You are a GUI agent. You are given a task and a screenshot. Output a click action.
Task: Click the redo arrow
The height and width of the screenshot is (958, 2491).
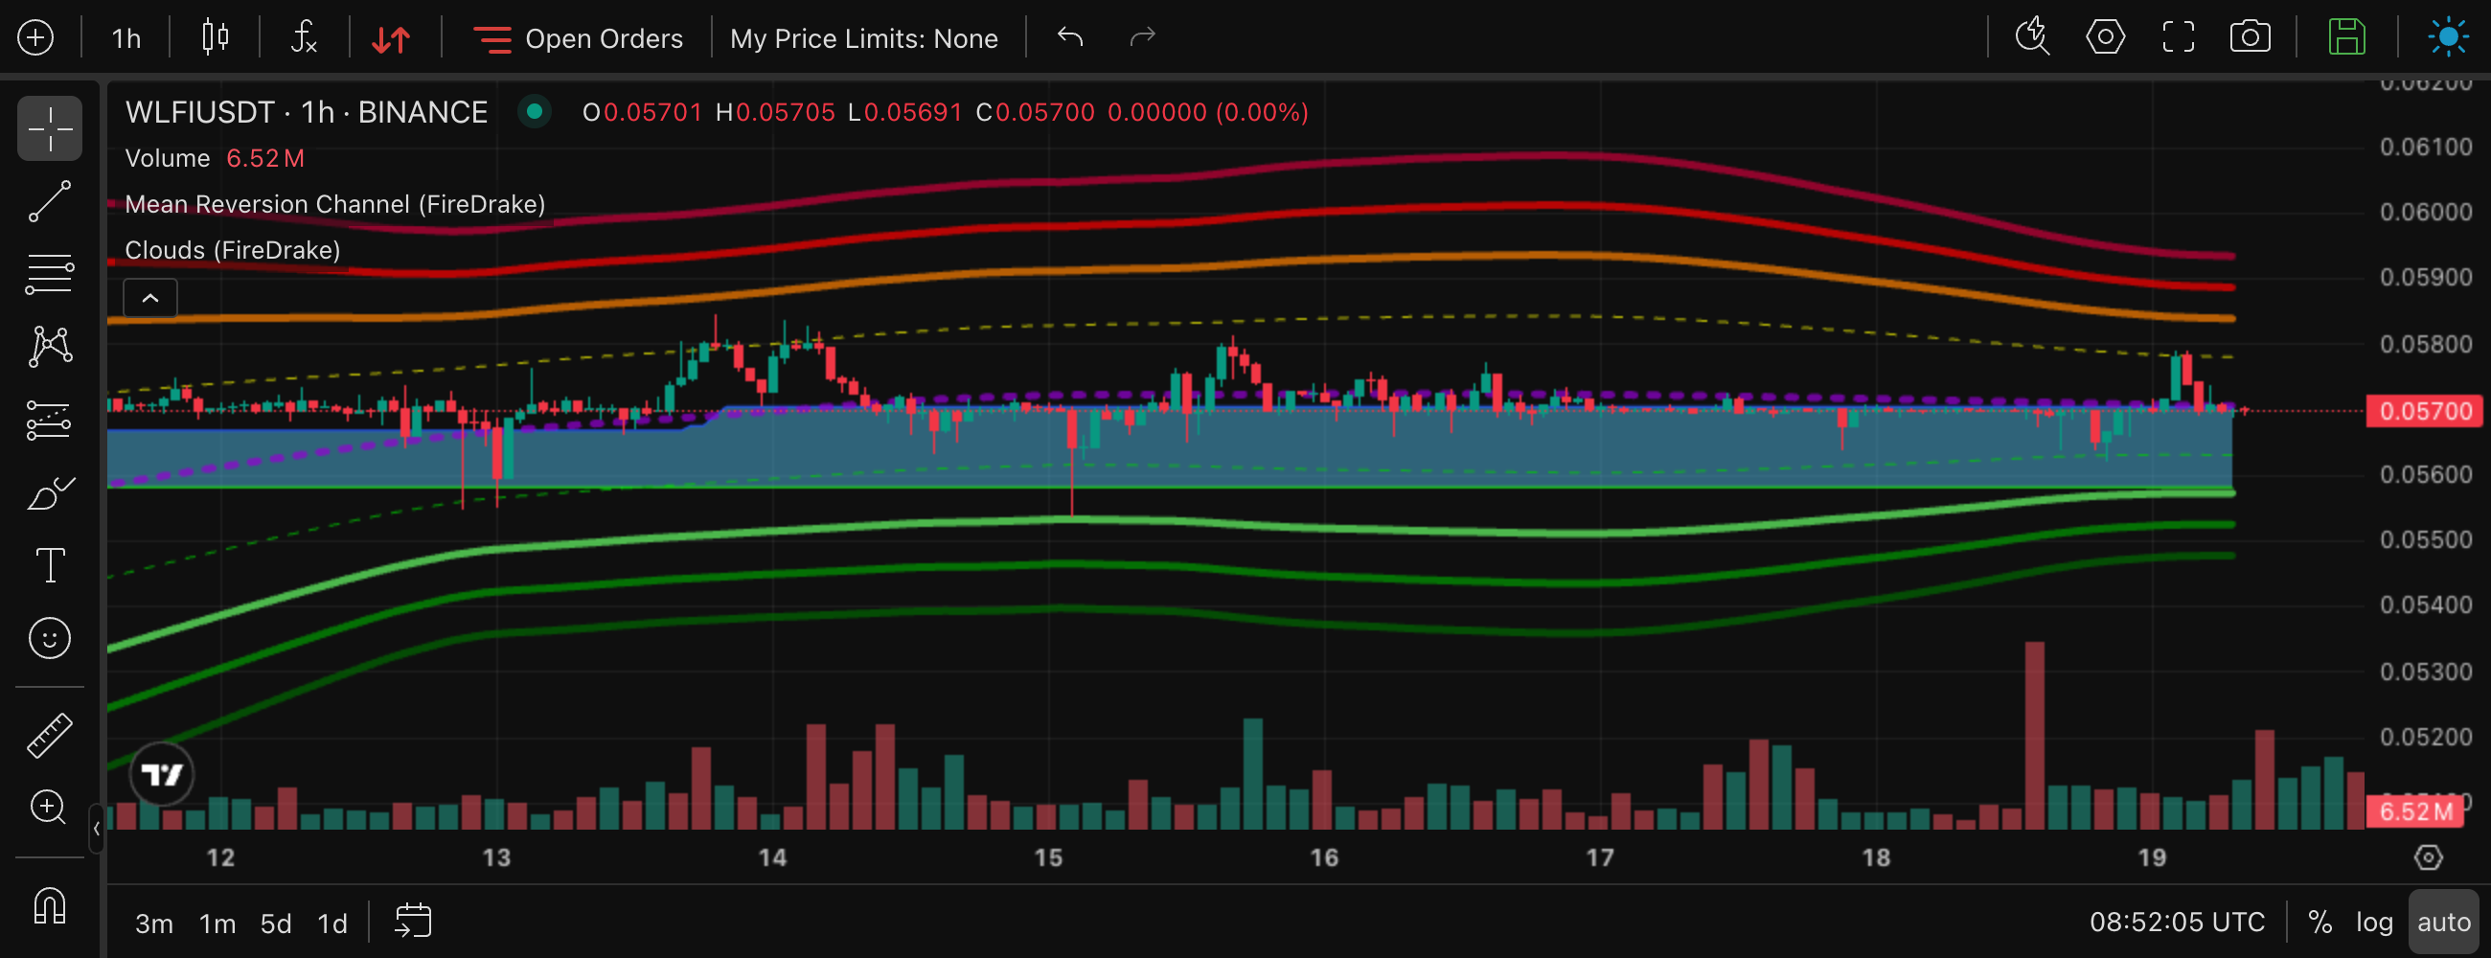pos(1143,36)
